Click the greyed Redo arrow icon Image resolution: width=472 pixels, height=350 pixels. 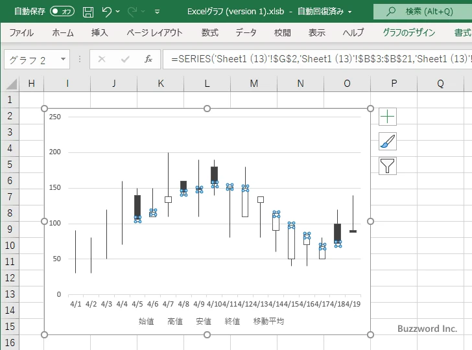132,12
